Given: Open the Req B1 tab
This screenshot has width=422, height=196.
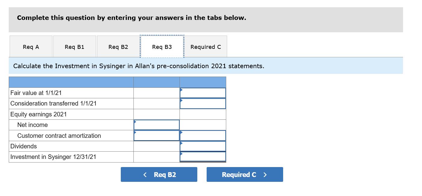Looking at the screenshot, I should (x=74, y=47).
